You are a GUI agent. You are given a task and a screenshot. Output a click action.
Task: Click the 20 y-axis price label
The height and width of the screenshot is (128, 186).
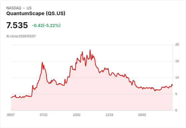point(177,45)
